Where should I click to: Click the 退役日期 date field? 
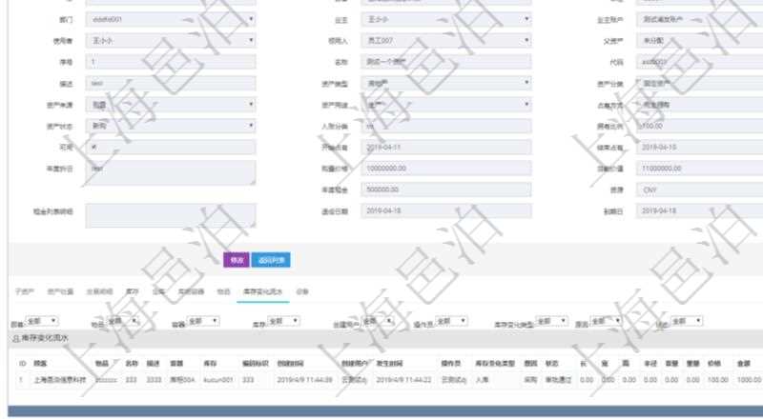(445, 211)
